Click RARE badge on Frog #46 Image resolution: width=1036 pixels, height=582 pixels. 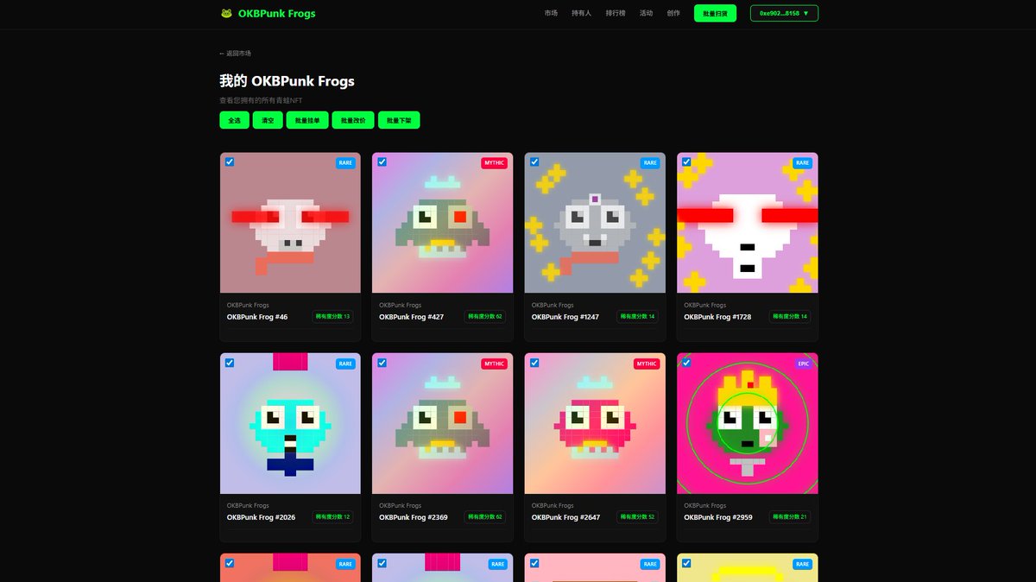345,162
